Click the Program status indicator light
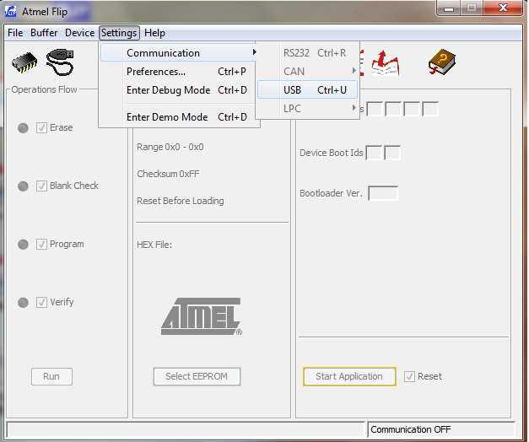The width and height of the screenshot is (529, 442). coord(23,245)
